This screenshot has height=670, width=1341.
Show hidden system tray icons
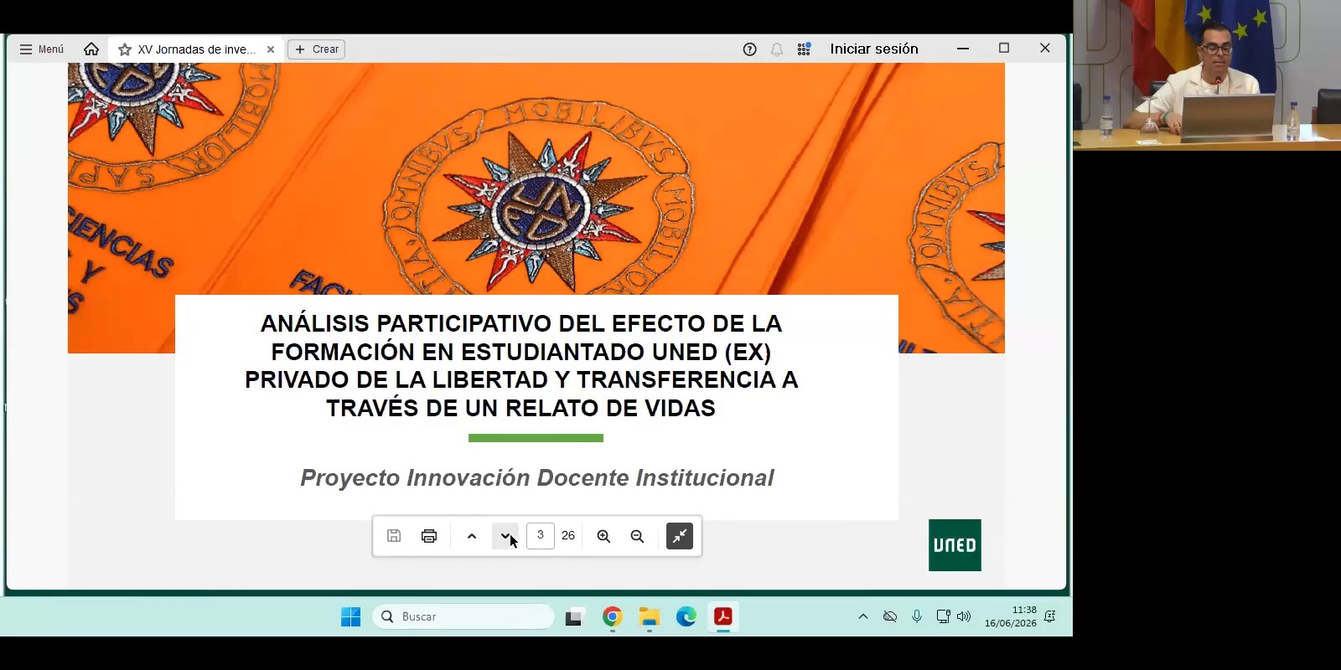pos(863,616)
